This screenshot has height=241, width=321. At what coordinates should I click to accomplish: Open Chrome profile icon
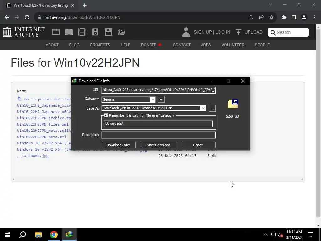point(304,18)
